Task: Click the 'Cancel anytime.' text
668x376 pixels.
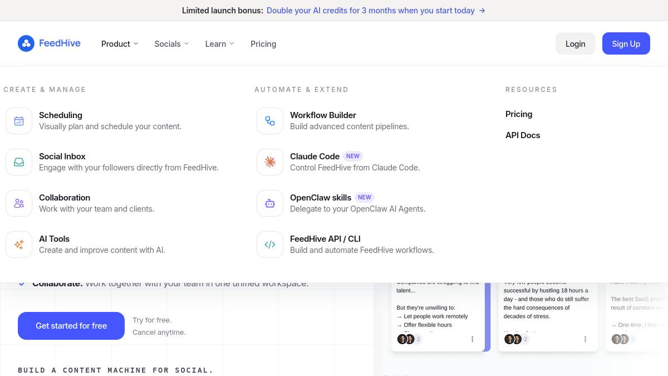Action: coord(159,333)
